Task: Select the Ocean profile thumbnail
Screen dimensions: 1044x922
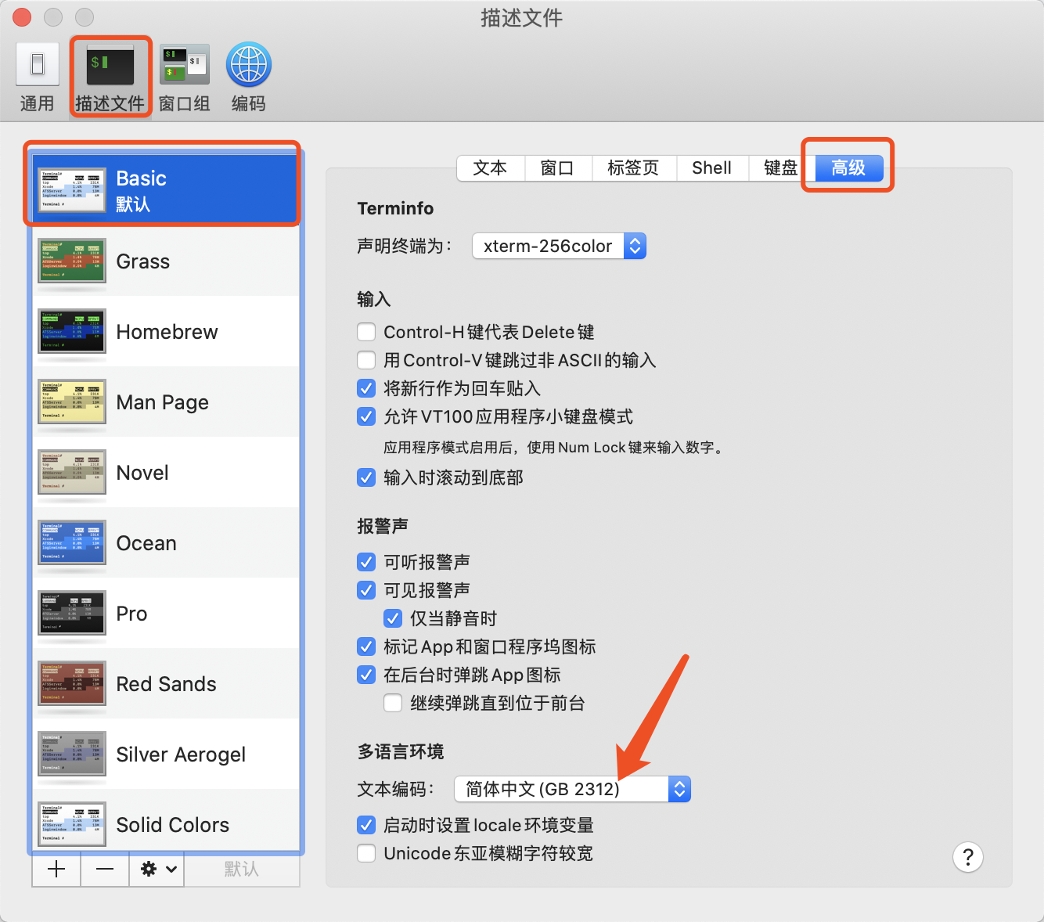Action: point(71,542)
